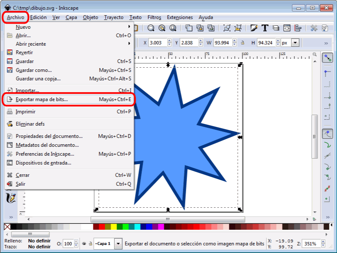The width and height of the screenshot is (337, 253).
Task: Open the Fill and Stroke dialog icon
Action: [254, 28]
